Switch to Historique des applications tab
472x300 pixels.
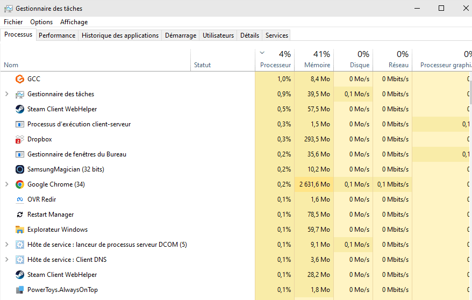click(x=120, y=35)
